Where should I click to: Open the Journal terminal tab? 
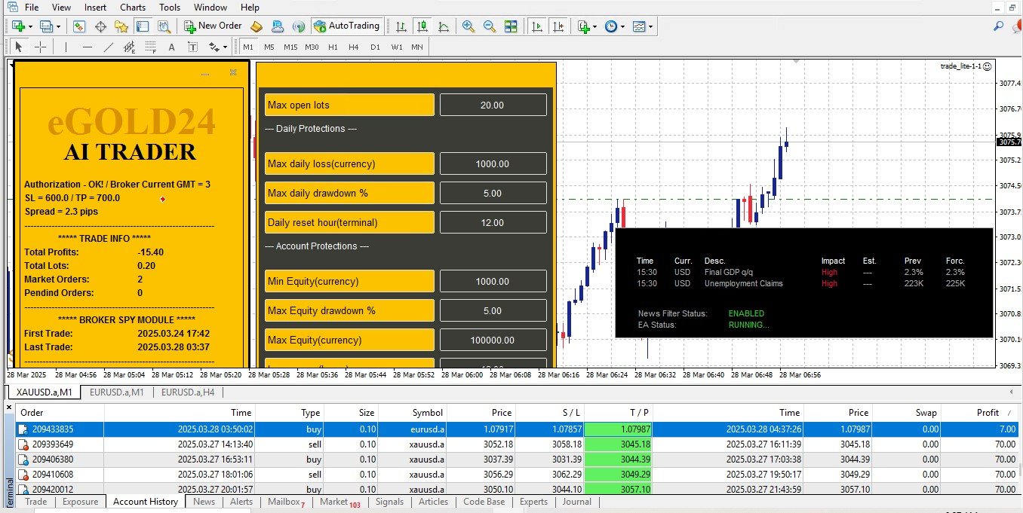point(576,502)
